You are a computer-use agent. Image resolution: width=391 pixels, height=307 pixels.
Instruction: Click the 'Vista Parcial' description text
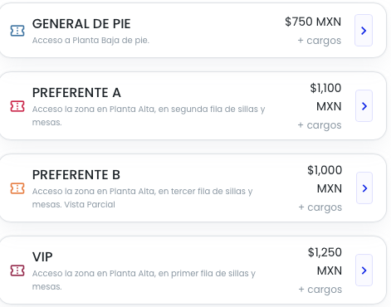(x=90, y=205)
